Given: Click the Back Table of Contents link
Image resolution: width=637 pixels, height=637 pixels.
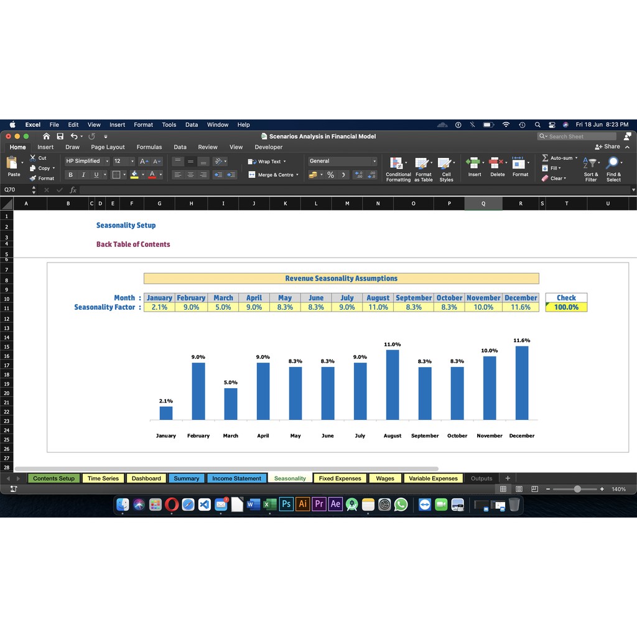Looking at the screenshot, I should coord(133,244).
